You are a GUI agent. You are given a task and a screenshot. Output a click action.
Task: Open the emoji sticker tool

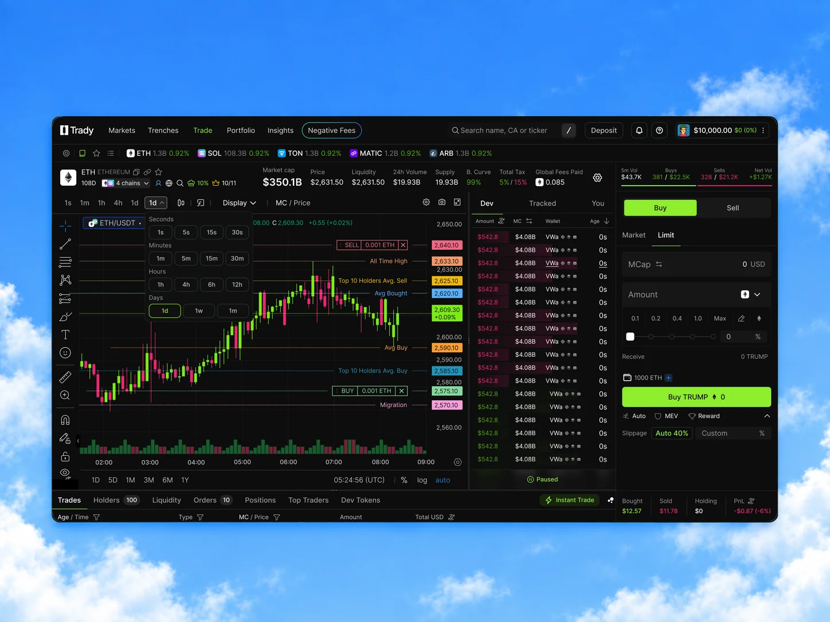[x=65, y=353]
